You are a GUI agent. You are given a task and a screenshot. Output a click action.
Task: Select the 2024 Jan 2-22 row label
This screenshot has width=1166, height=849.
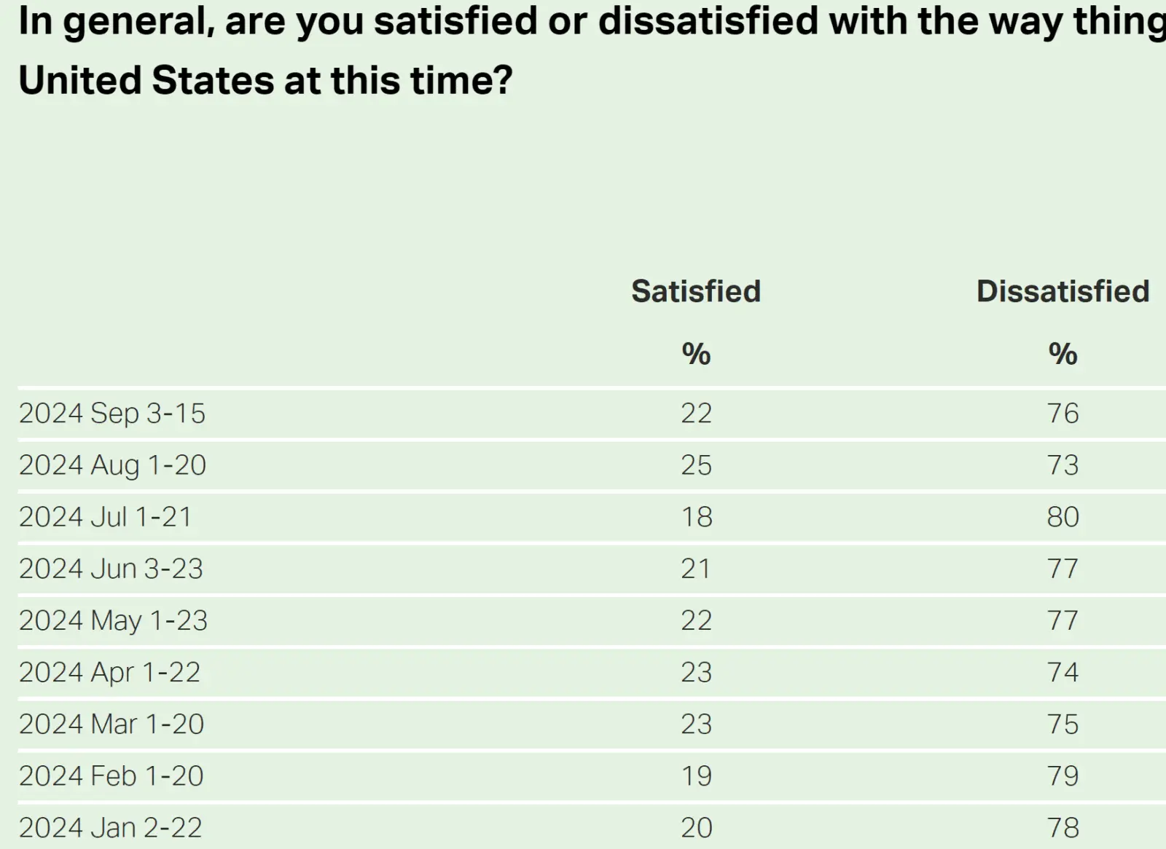110,827
